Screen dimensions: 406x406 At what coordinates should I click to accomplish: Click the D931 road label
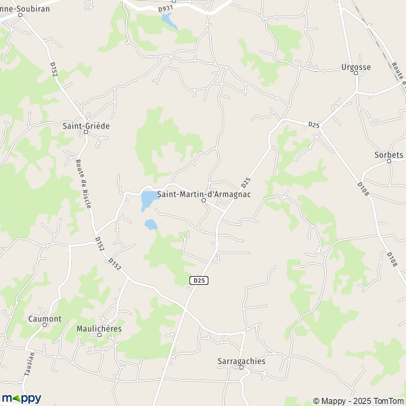pos(166,9)
